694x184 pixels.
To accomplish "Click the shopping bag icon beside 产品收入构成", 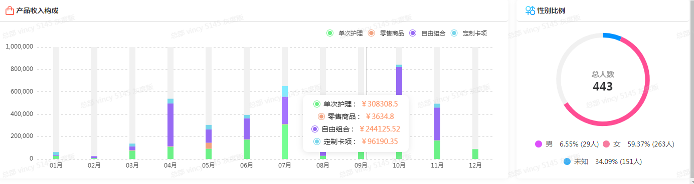I will coord(10,10).
